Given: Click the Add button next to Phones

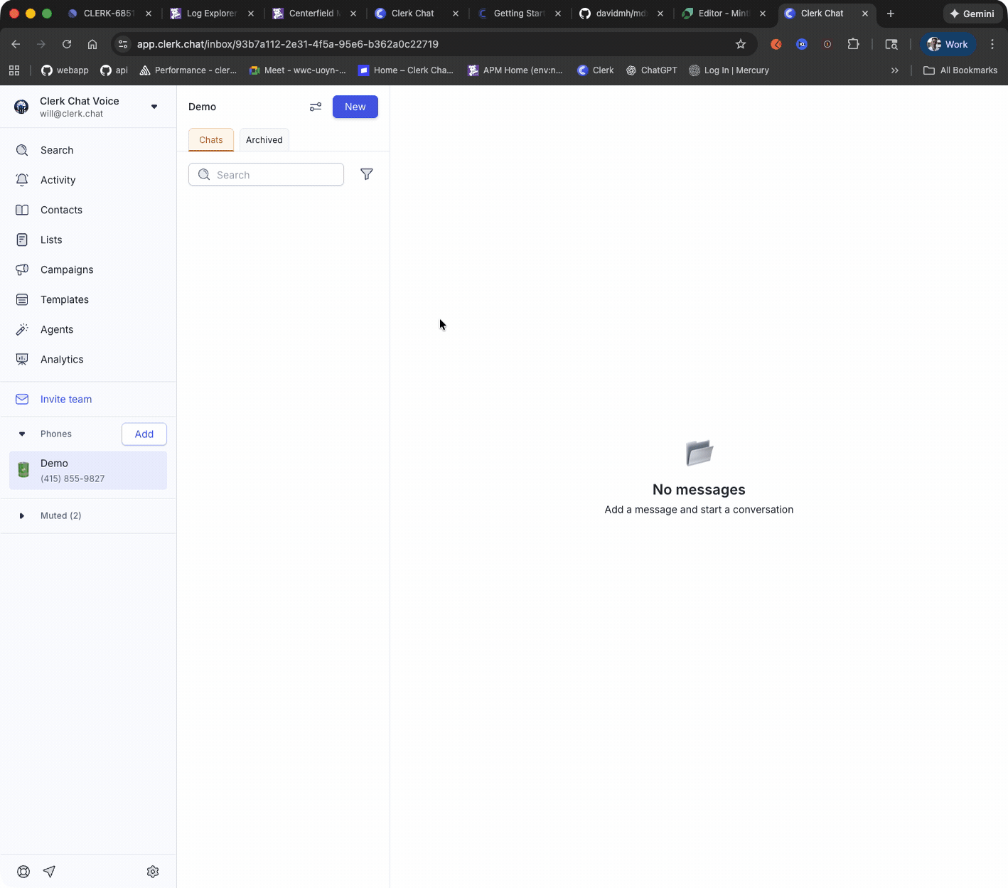Looking at the screenshot, I should click(144, 434).
